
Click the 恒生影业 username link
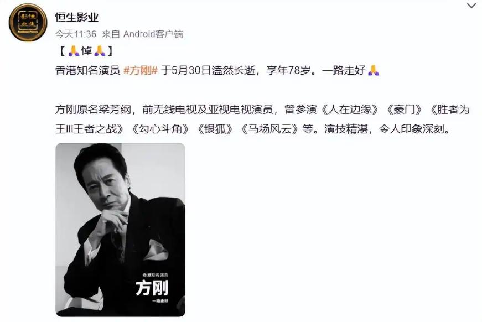click(77, 17)
